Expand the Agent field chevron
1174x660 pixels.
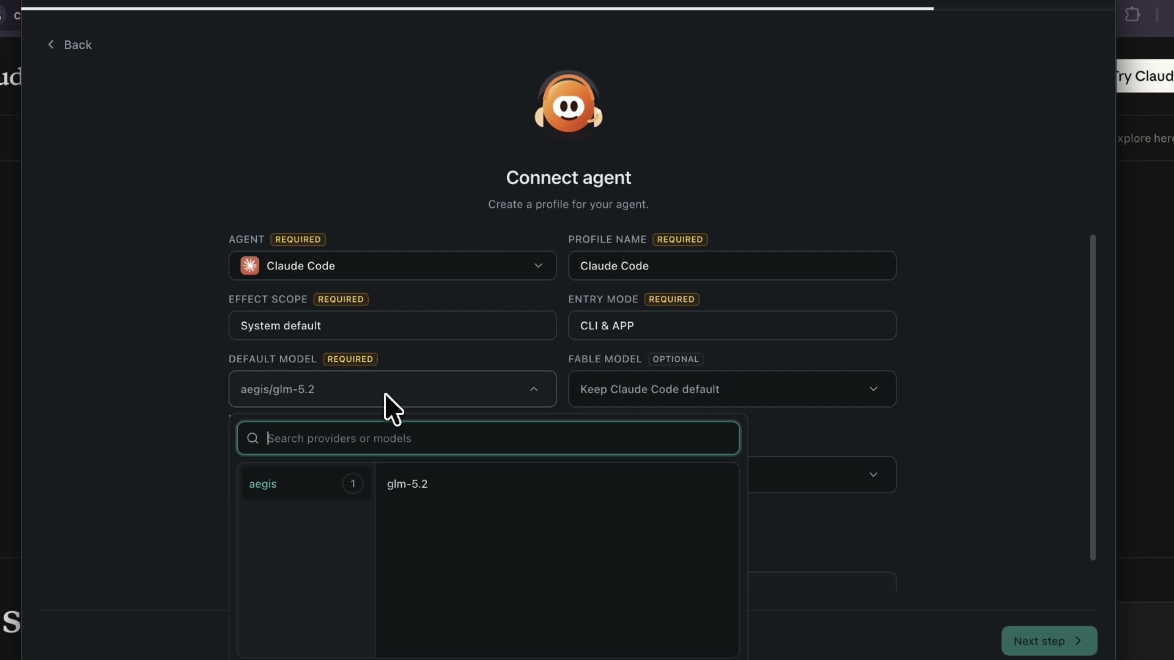coord(538,266)
